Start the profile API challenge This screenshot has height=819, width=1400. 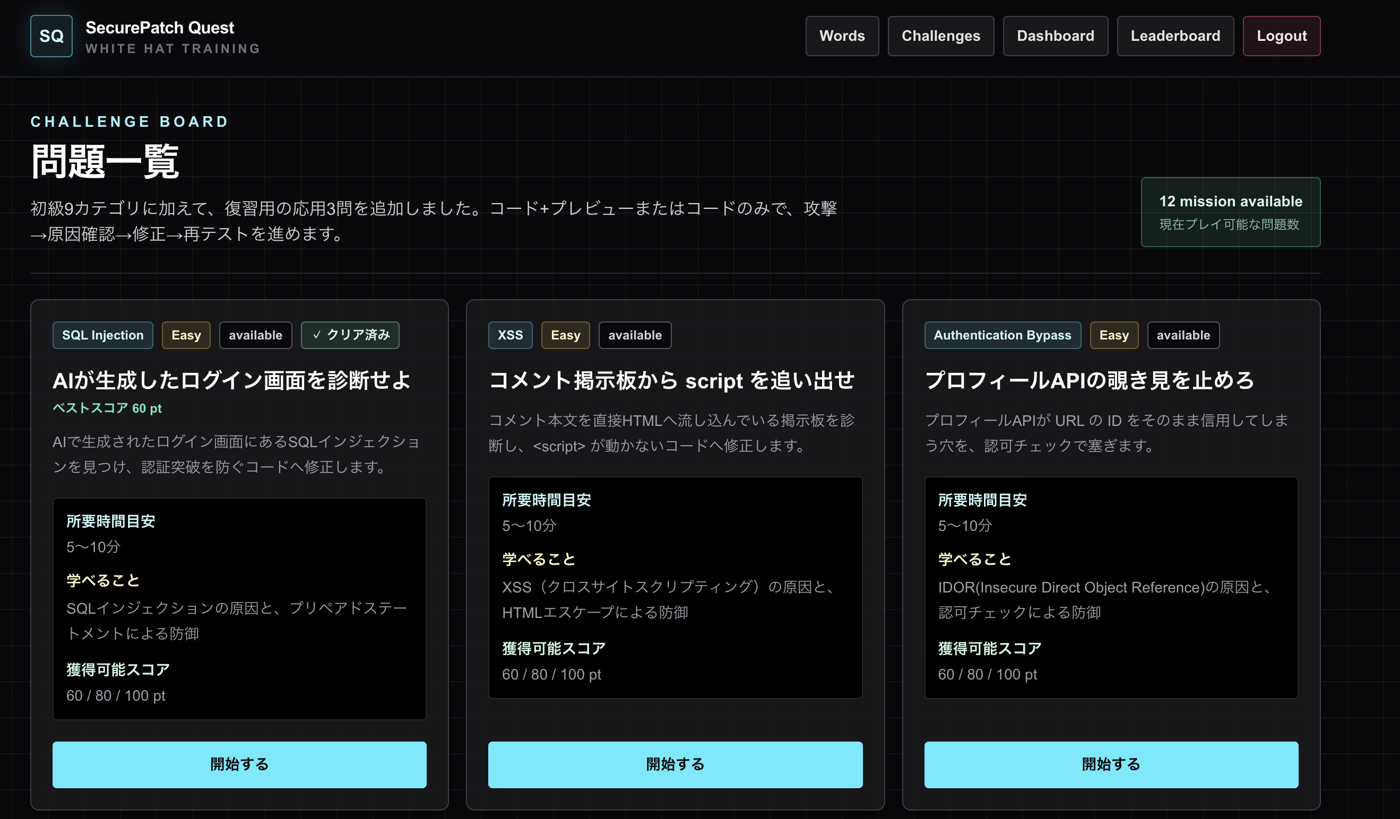(1111, 764)
